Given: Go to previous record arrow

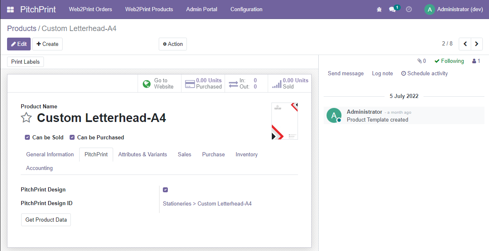Looking at the screenshot, I should click(x=465, y=44).
